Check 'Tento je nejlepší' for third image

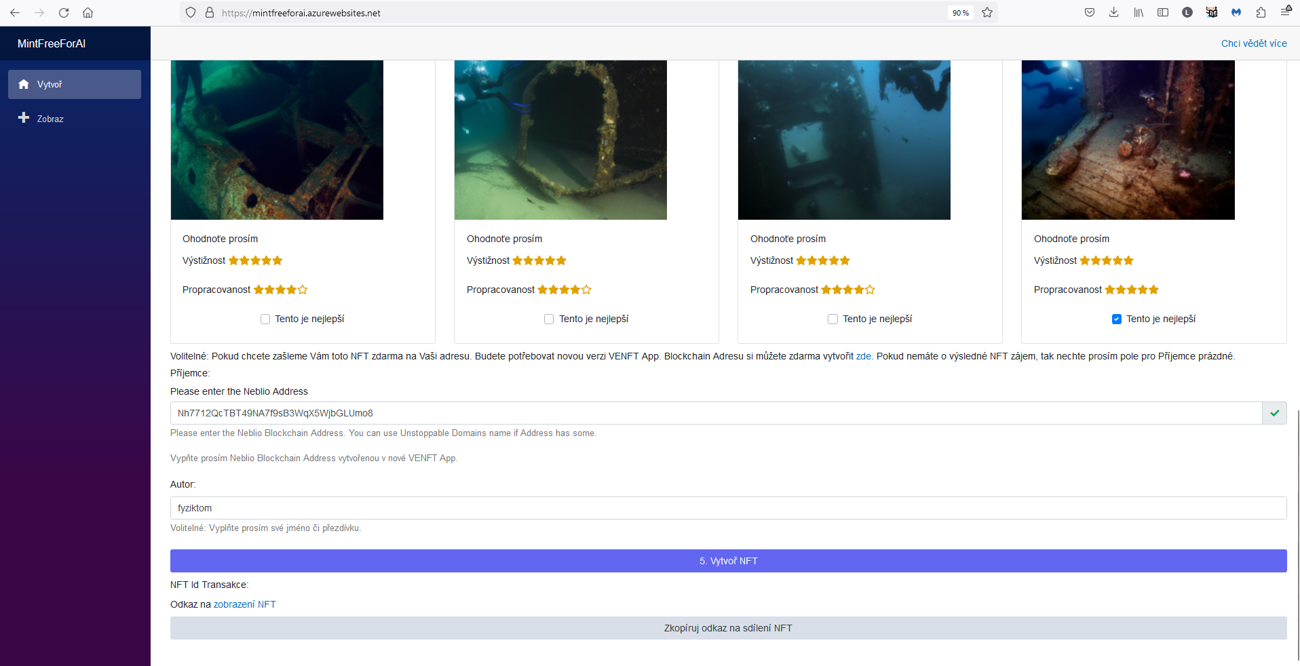[833, 319]
